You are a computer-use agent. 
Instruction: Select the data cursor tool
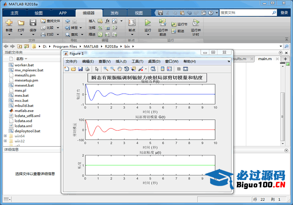[x=134, y=69]
